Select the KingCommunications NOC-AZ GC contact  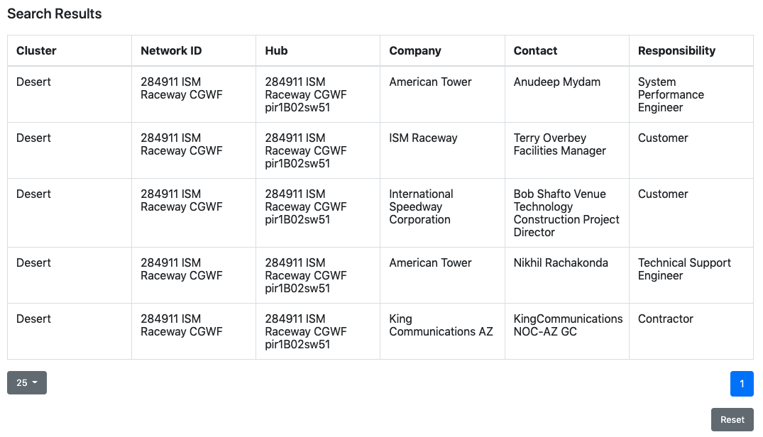(x=568, y=326)
